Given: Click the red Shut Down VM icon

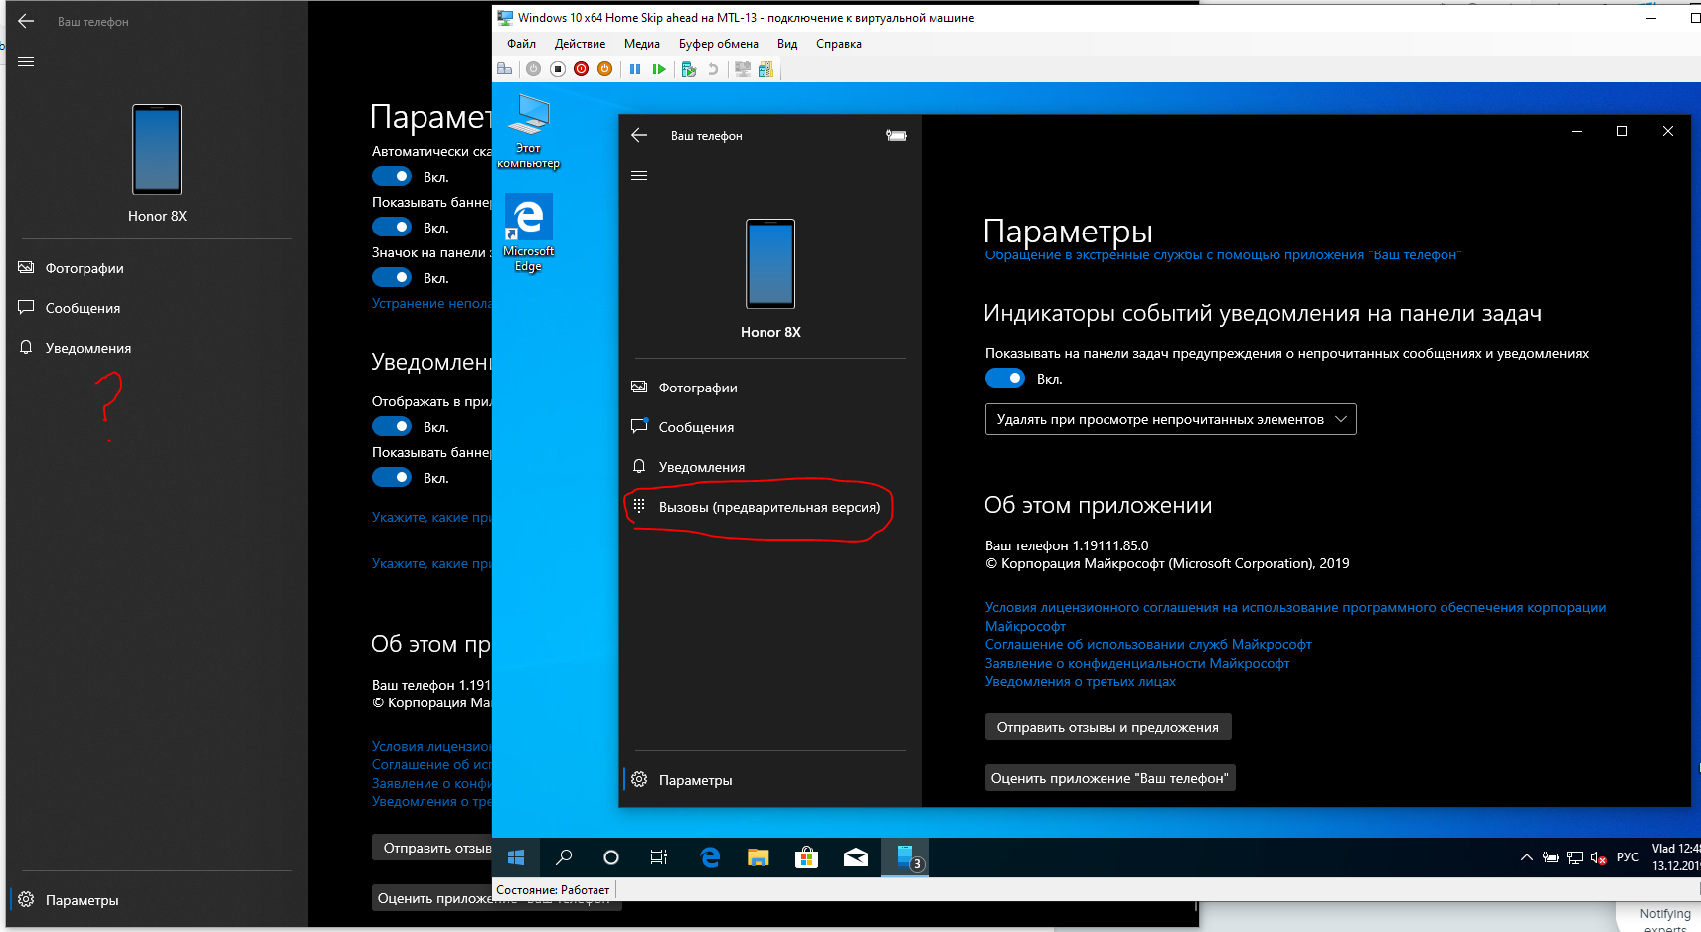Looking at the screenshot, I should pos(582,69).
